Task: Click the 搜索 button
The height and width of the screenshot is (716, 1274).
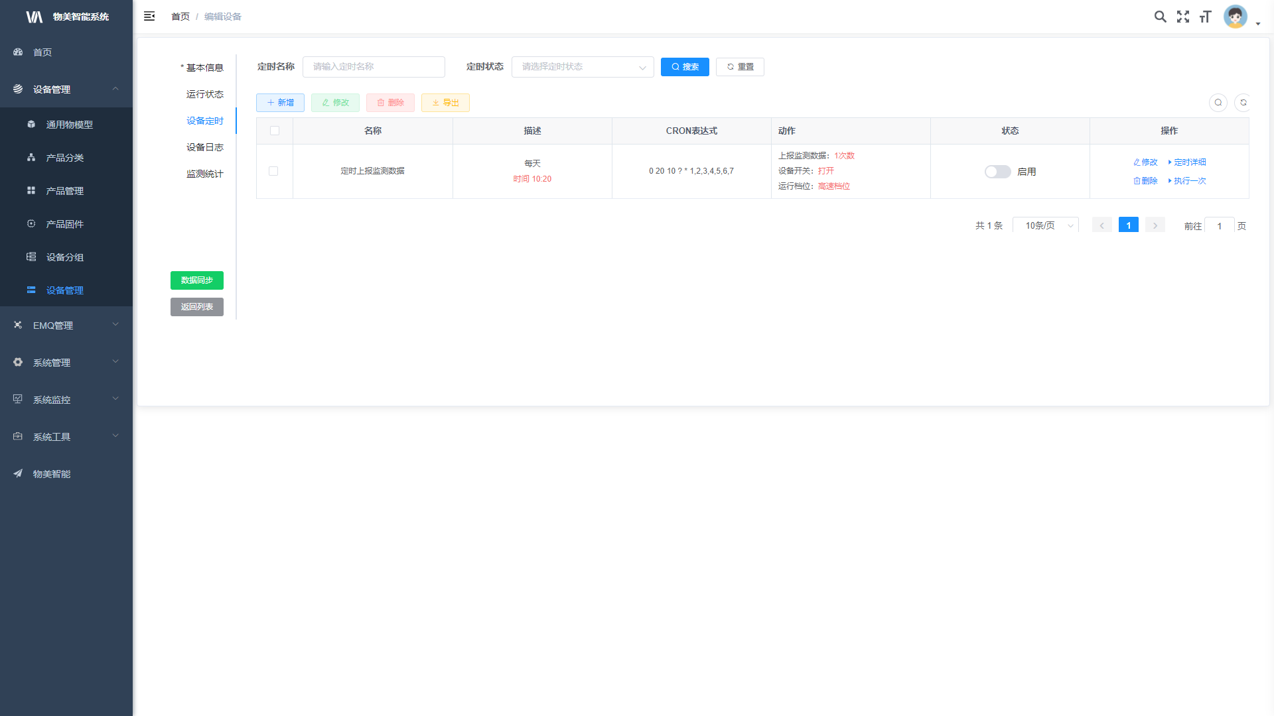Action: (685, 67)
